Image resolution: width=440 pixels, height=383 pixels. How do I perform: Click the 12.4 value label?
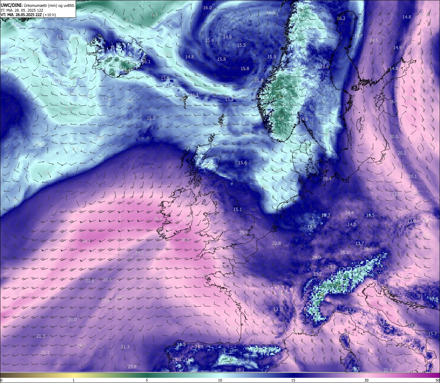106,99
